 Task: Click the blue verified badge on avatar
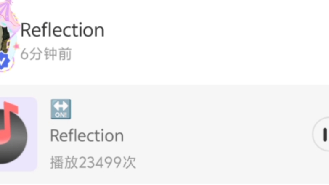[x=4, y=61]
